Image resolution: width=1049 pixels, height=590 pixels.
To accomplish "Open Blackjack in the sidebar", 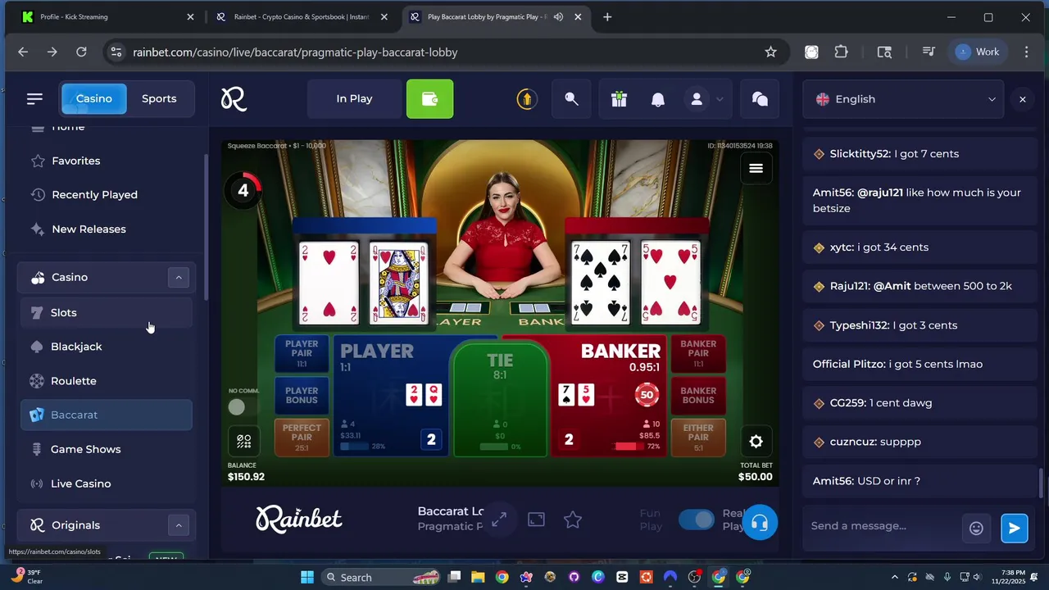I will pyautogui.click(x=107, y=347).
